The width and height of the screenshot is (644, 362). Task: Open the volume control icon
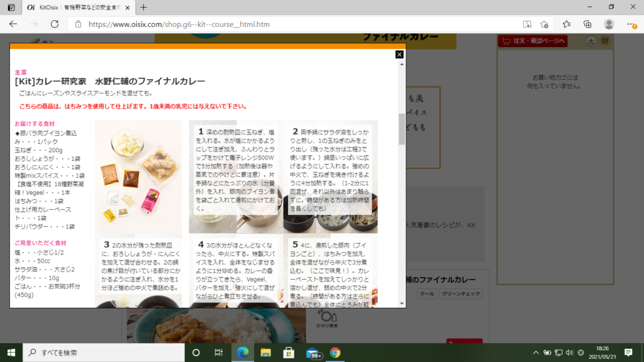[569, 353]
